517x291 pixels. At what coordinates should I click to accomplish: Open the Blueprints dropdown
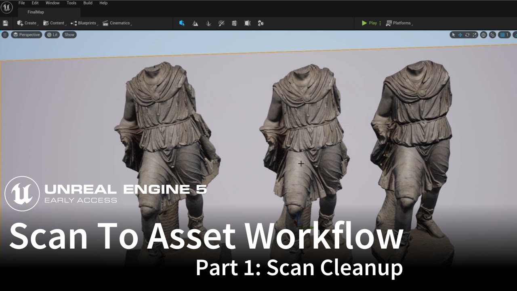click(84, 23)
